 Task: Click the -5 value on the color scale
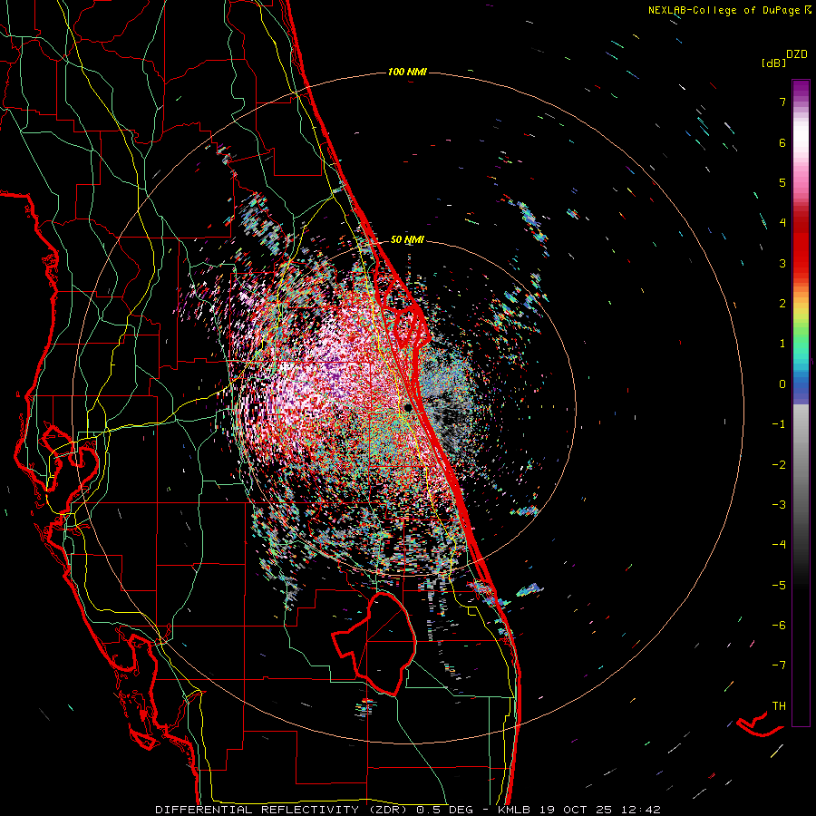pos(779,586)
